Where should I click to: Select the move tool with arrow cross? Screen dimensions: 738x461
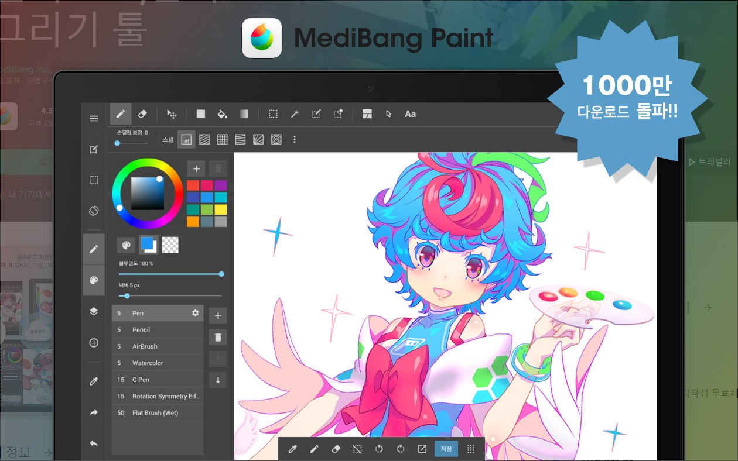tap(172, 113)
